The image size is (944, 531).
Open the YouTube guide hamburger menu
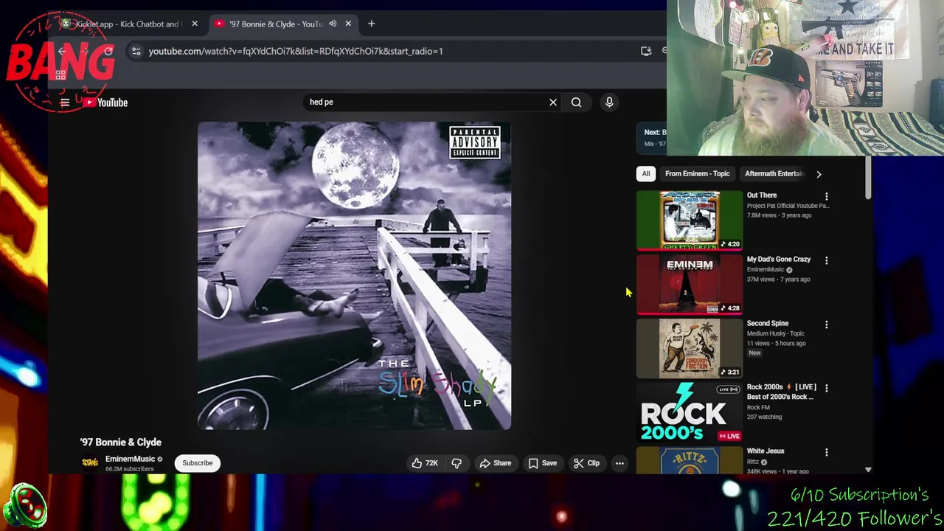pos(65,103)
